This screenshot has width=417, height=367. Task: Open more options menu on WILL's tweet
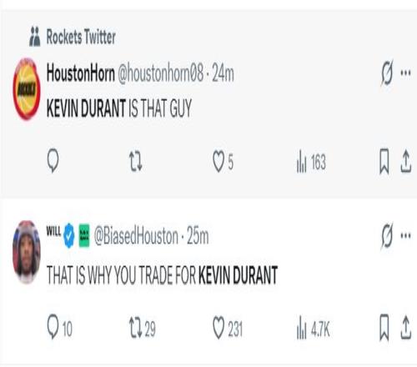pos(405,236)
